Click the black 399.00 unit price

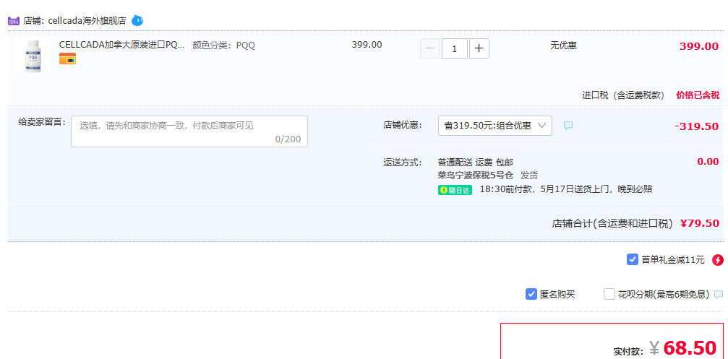tap(367, 45)
